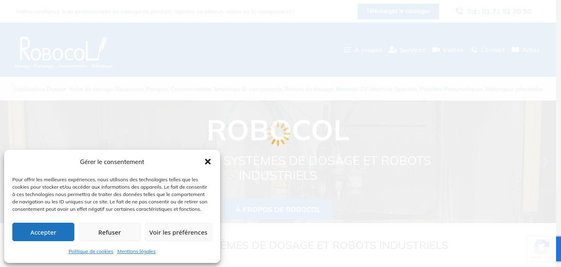The width and height of the screenshot is (561, 267).
Task: Click the open book icon beside Actus
Action: point(515,50)
